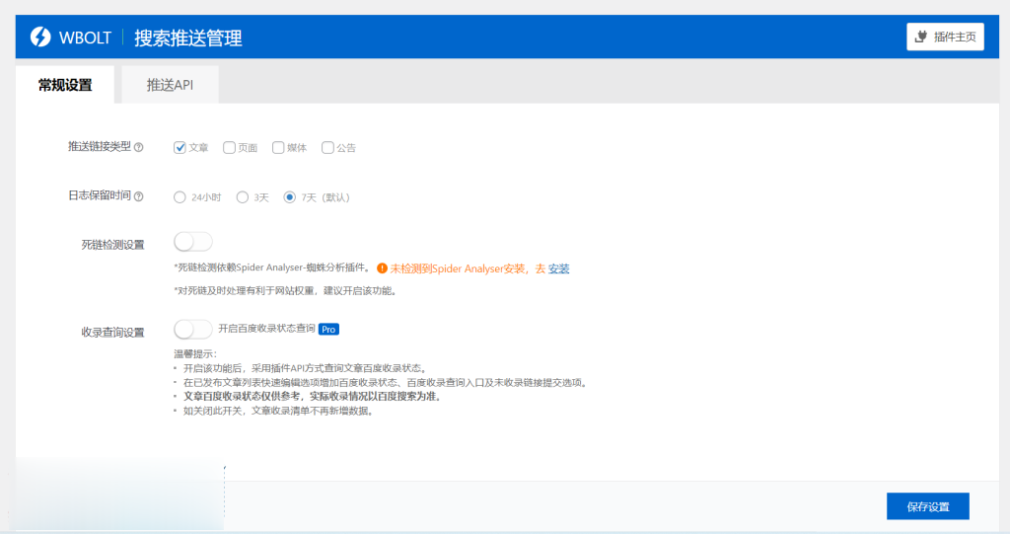The height and width of the screenshot is (534, 1010).
Task: Turn on the 收录查询设置 switch
Action: 193,329
